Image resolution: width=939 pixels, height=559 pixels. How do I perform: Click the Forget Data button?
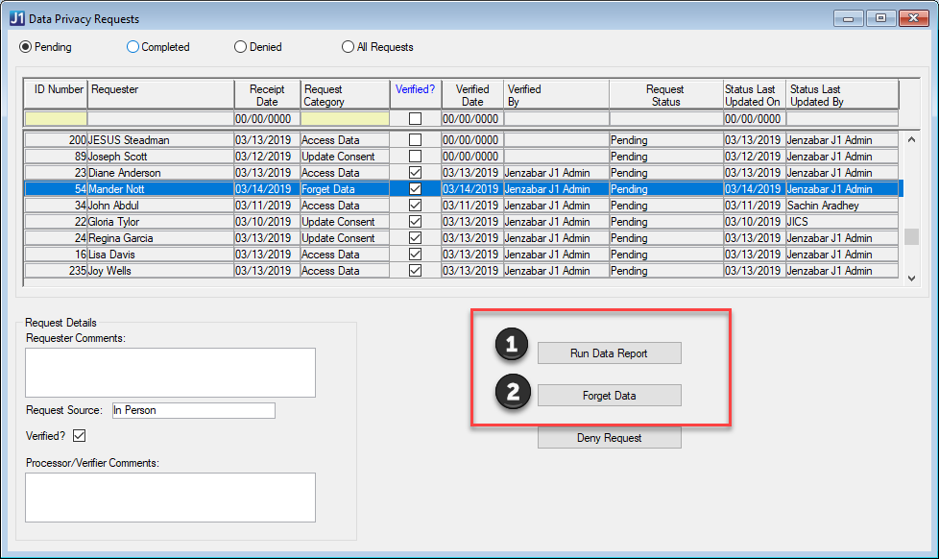pos(609,396)
